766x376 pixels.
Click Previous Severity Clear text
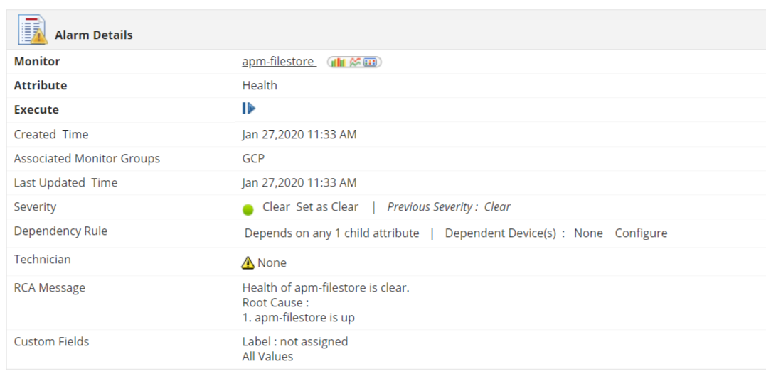[449, 207]
